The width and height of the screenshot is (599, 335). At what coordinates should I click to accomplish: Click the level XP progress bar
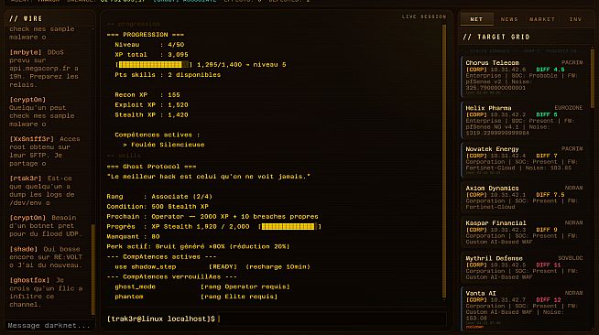(154, 65)
